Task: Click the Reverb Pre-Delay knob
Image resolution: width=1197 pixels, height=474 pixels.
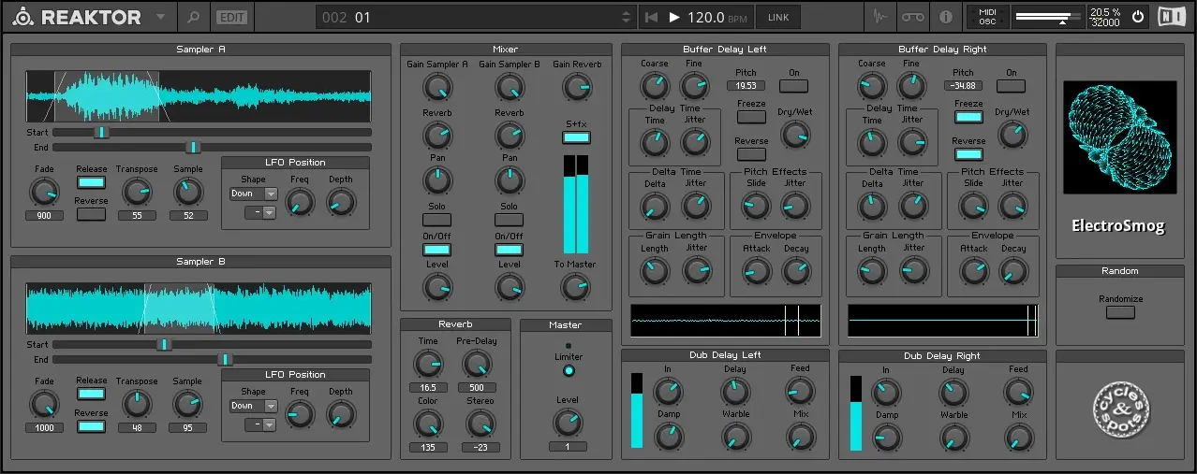Action: [x=477, y=365]
